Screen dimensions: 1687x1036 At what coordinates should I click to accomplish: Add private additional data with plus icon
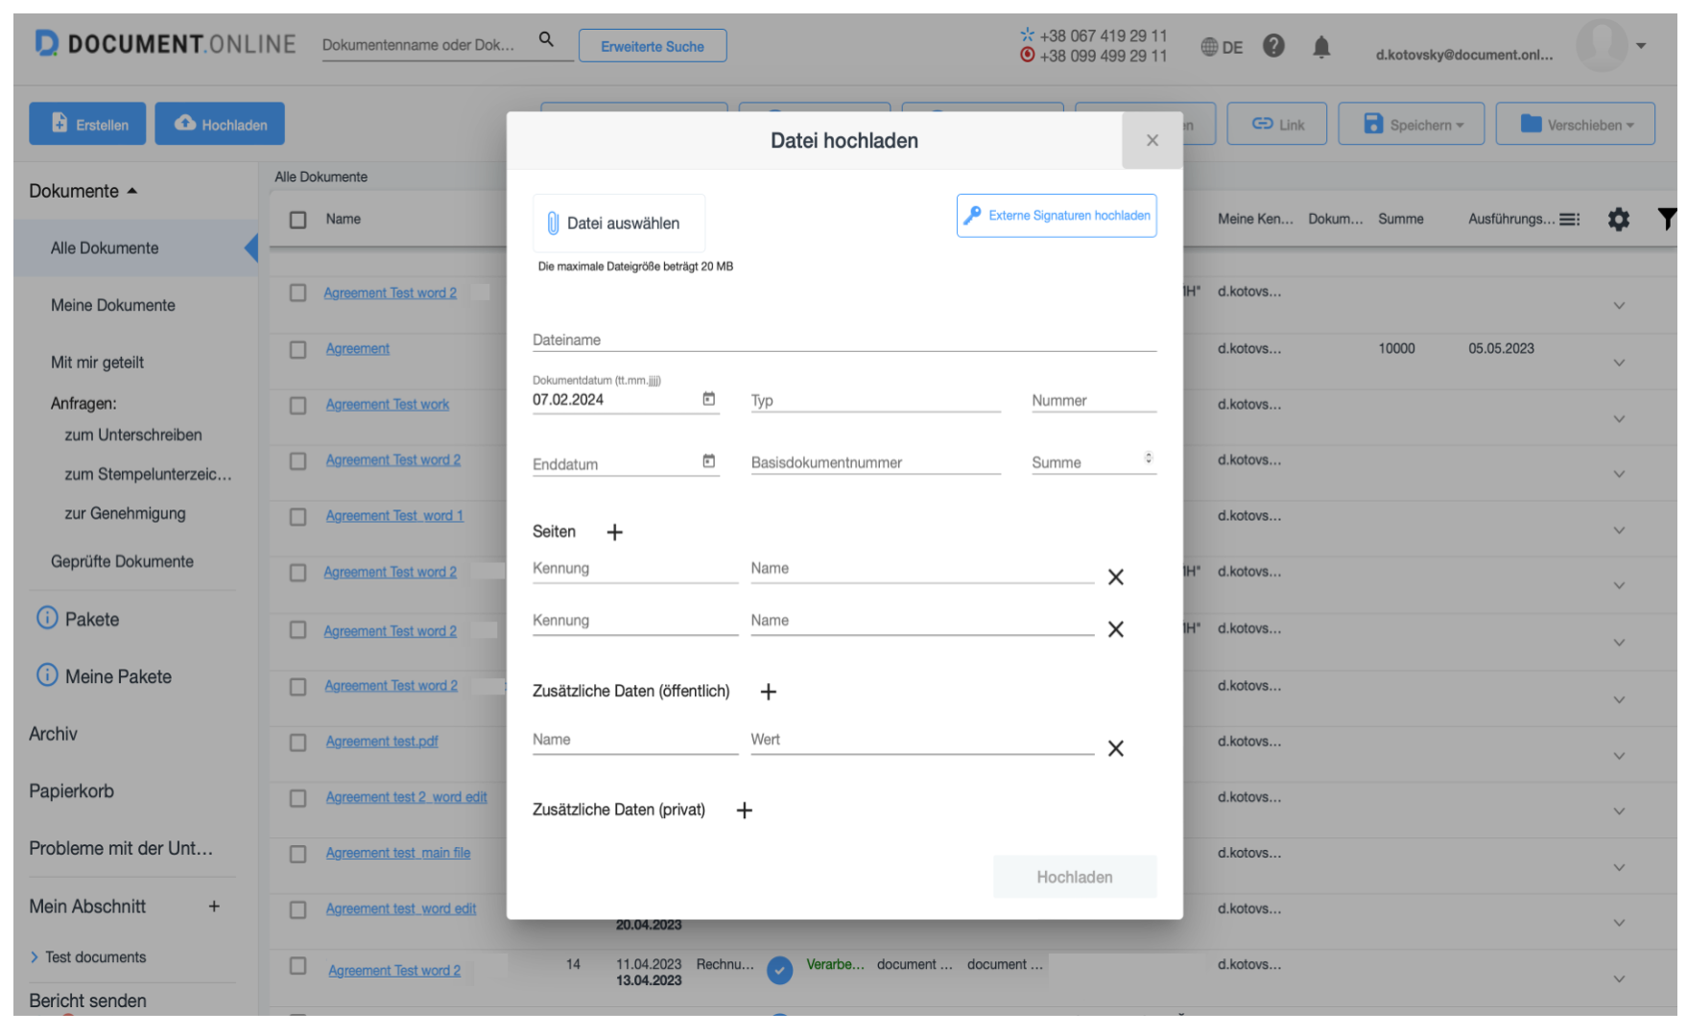(744, 811)
